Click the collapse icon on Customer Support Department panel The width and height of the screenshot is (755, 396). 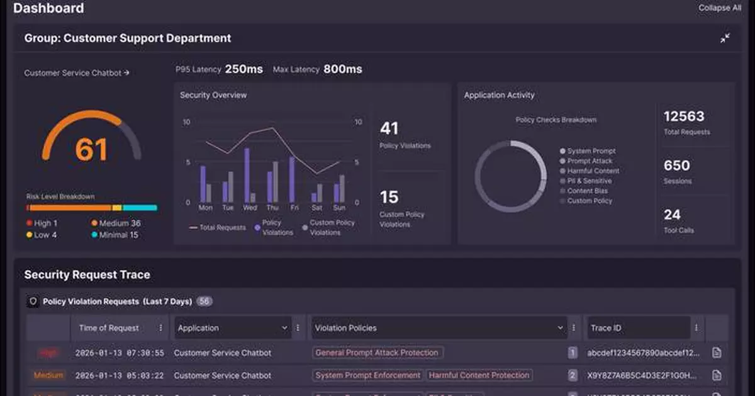coord(725,38)
